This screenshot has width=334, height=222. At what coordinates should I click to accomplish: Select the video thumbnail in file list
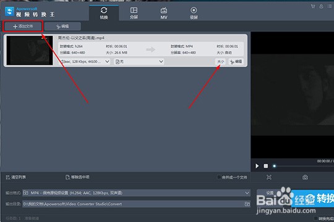click(30, 51)
